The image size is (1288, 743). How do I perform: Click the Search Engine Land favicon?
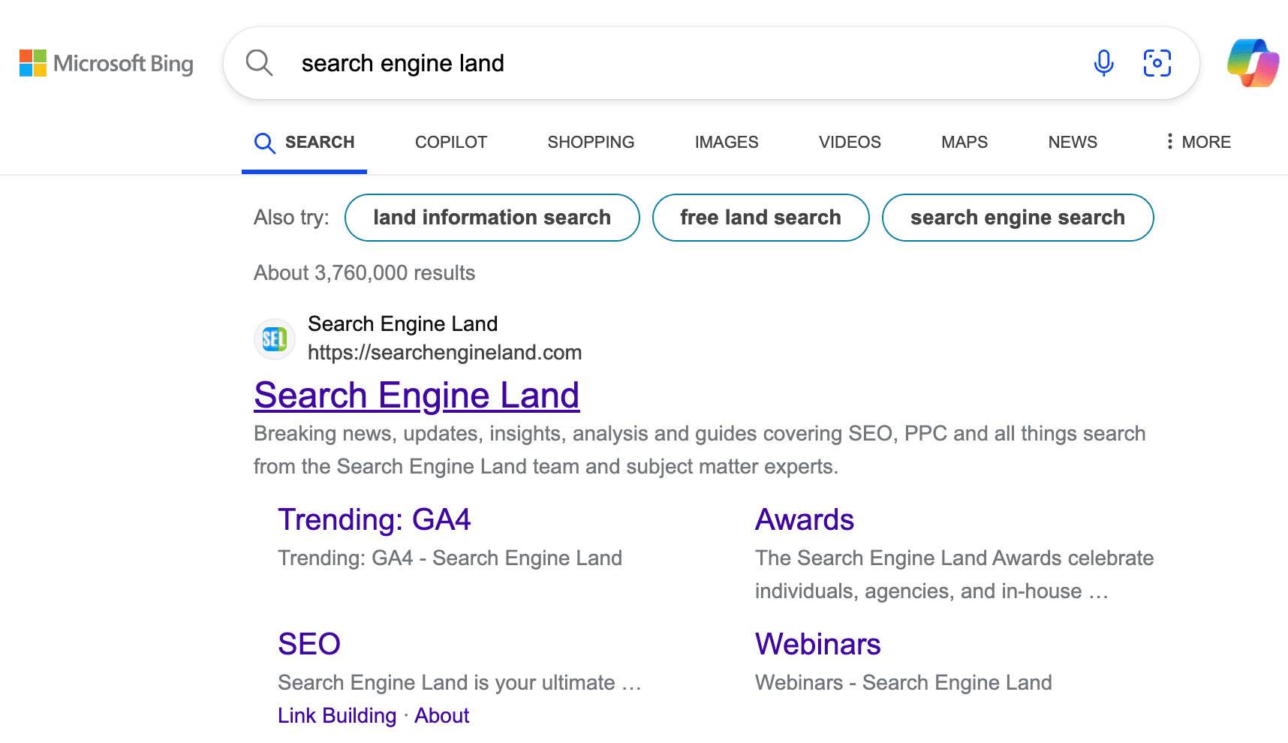(x=275, y=339)
